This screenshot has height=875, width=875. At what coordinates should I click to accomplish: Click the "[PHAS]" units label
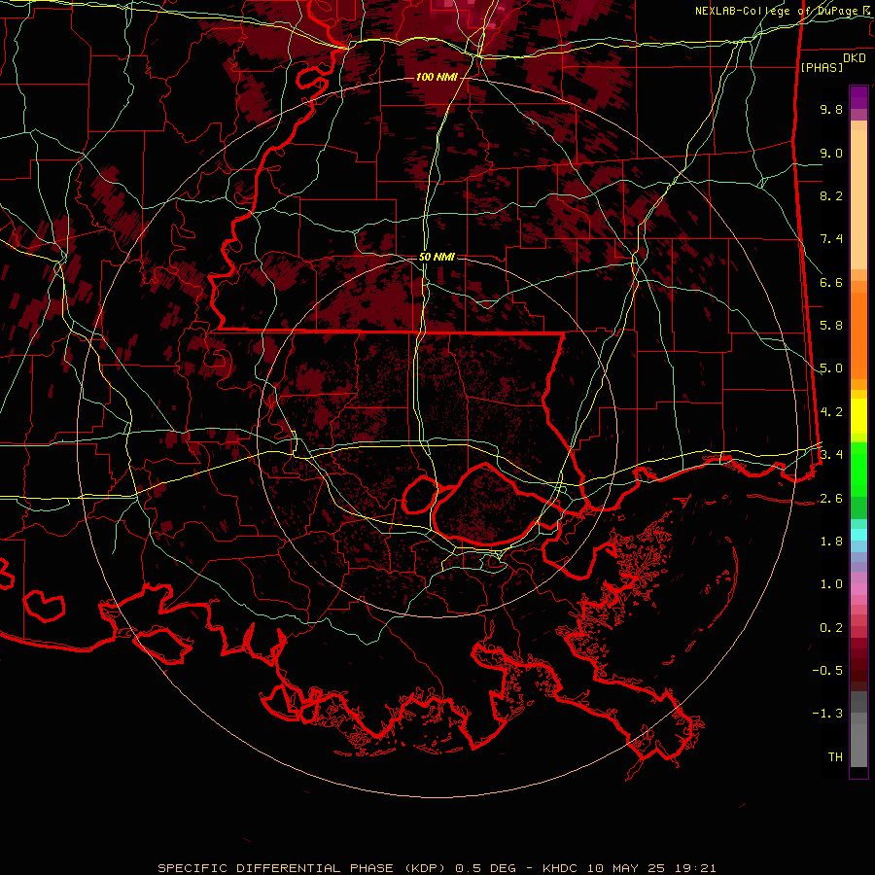[822, 67]
